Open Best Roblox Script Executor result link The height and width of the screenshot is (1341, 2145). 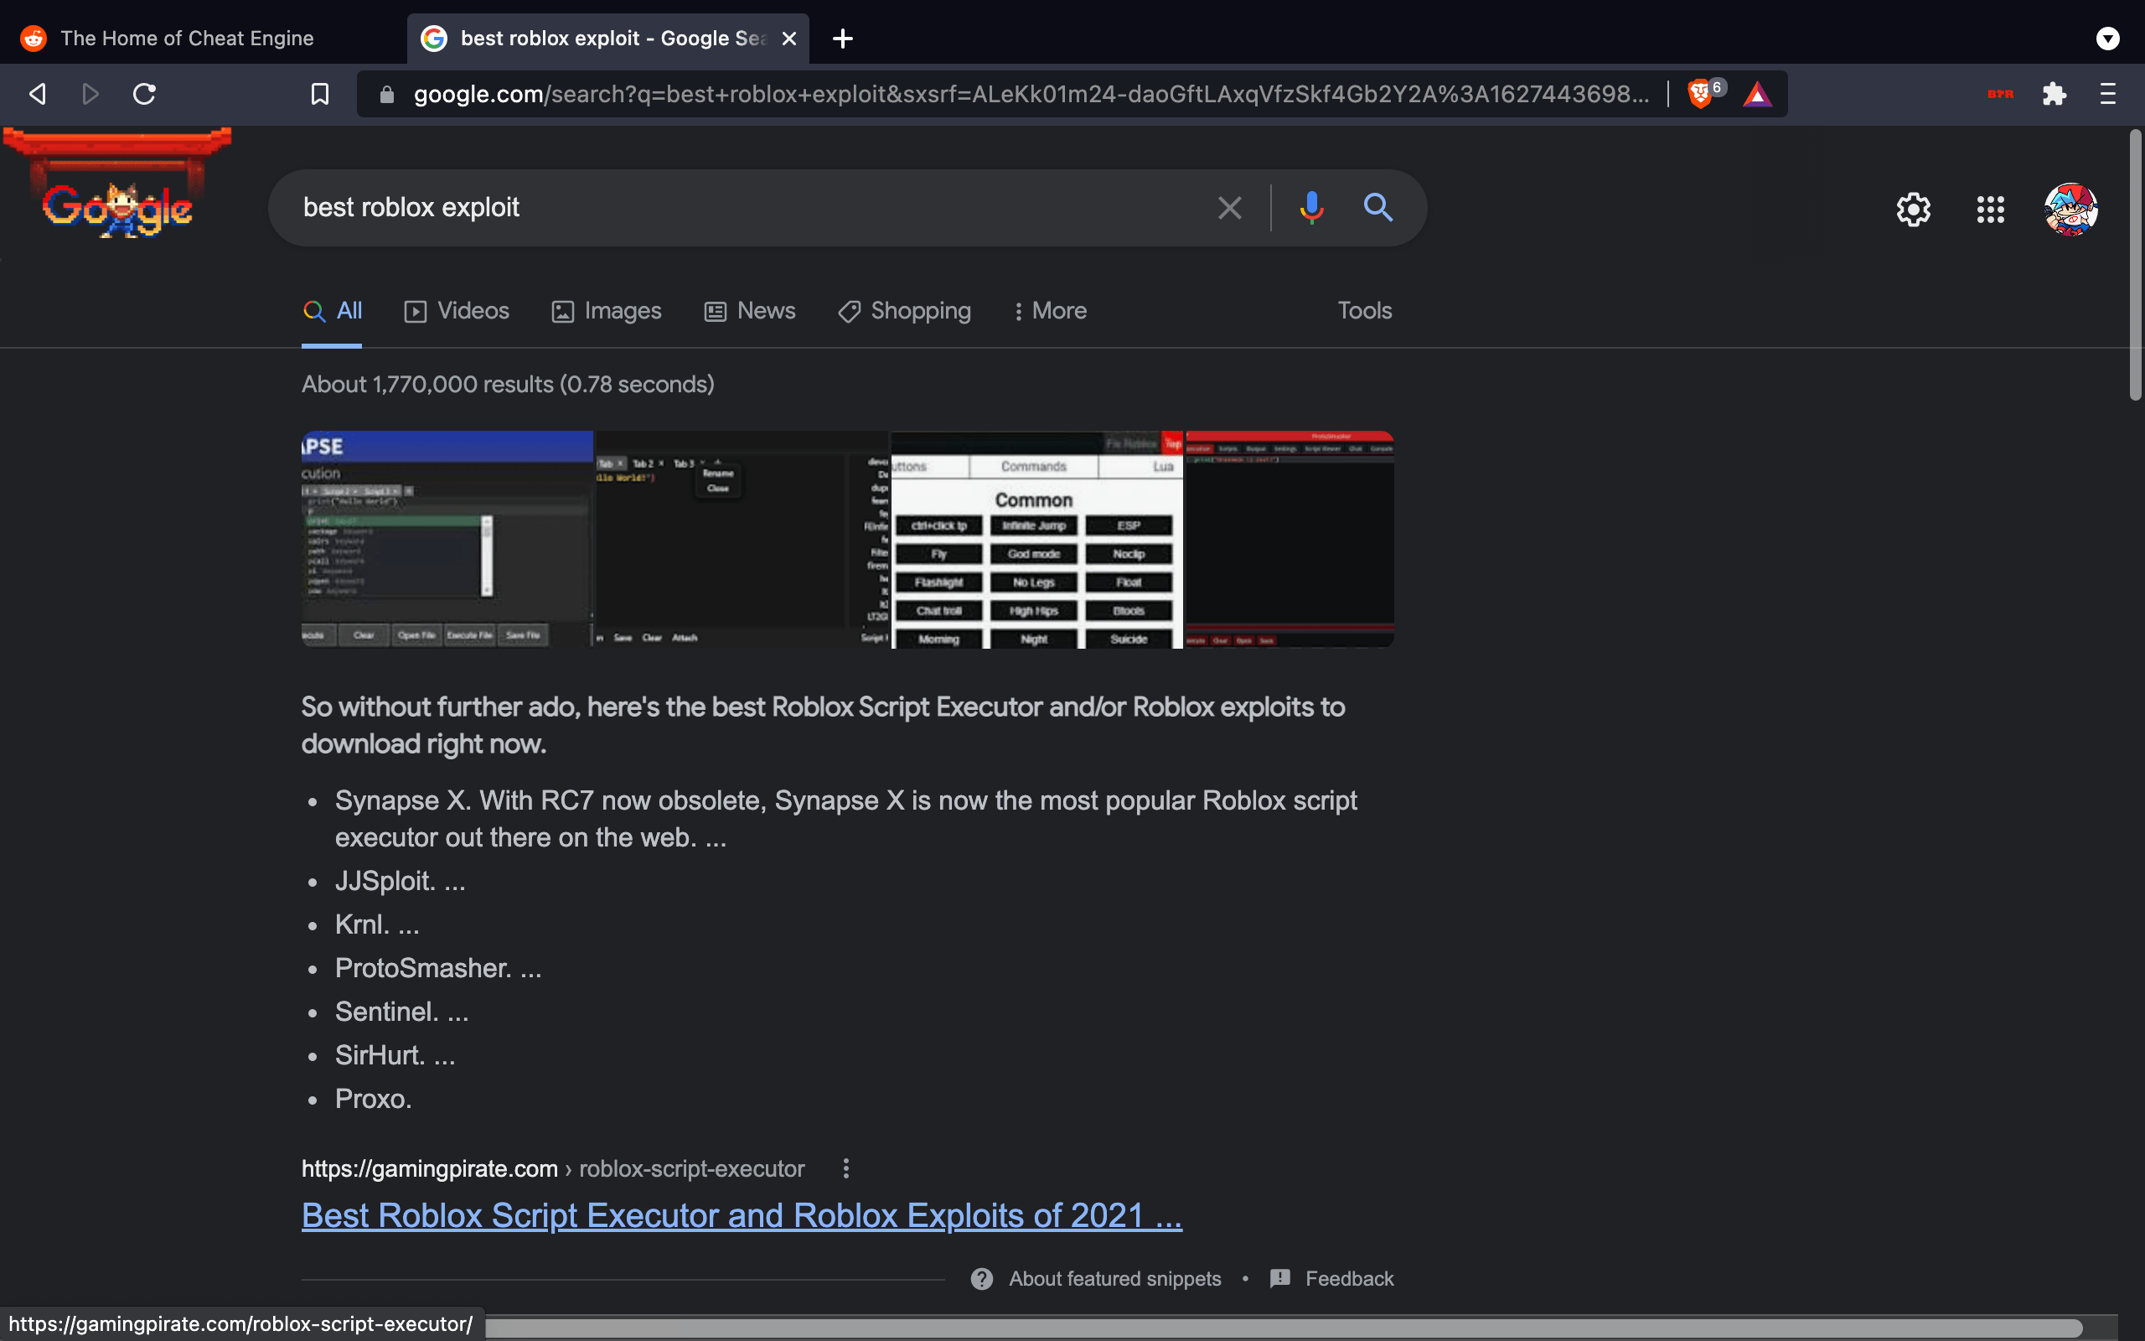click(x=741, y=1216)
